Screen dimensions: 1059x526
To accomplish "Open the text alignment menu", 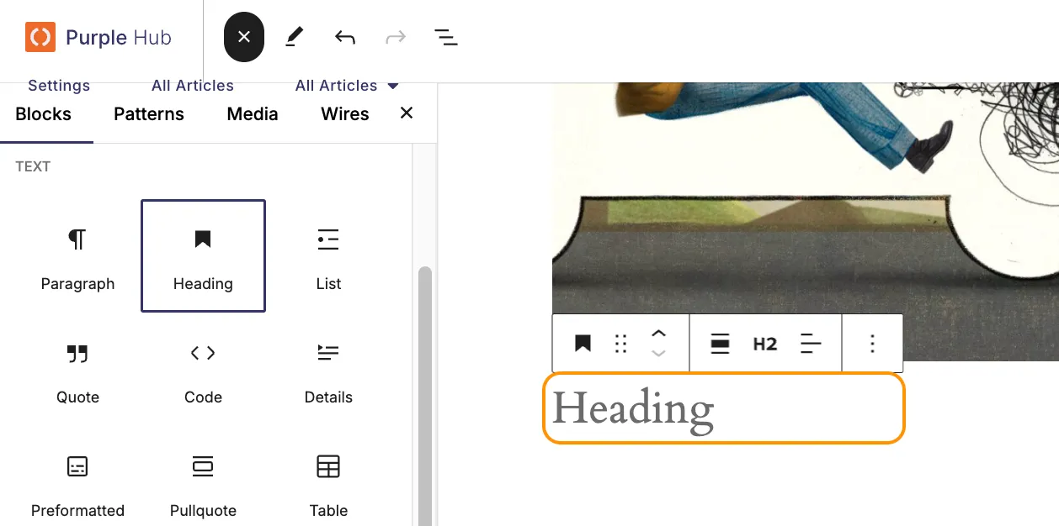I will click(811, 343).
